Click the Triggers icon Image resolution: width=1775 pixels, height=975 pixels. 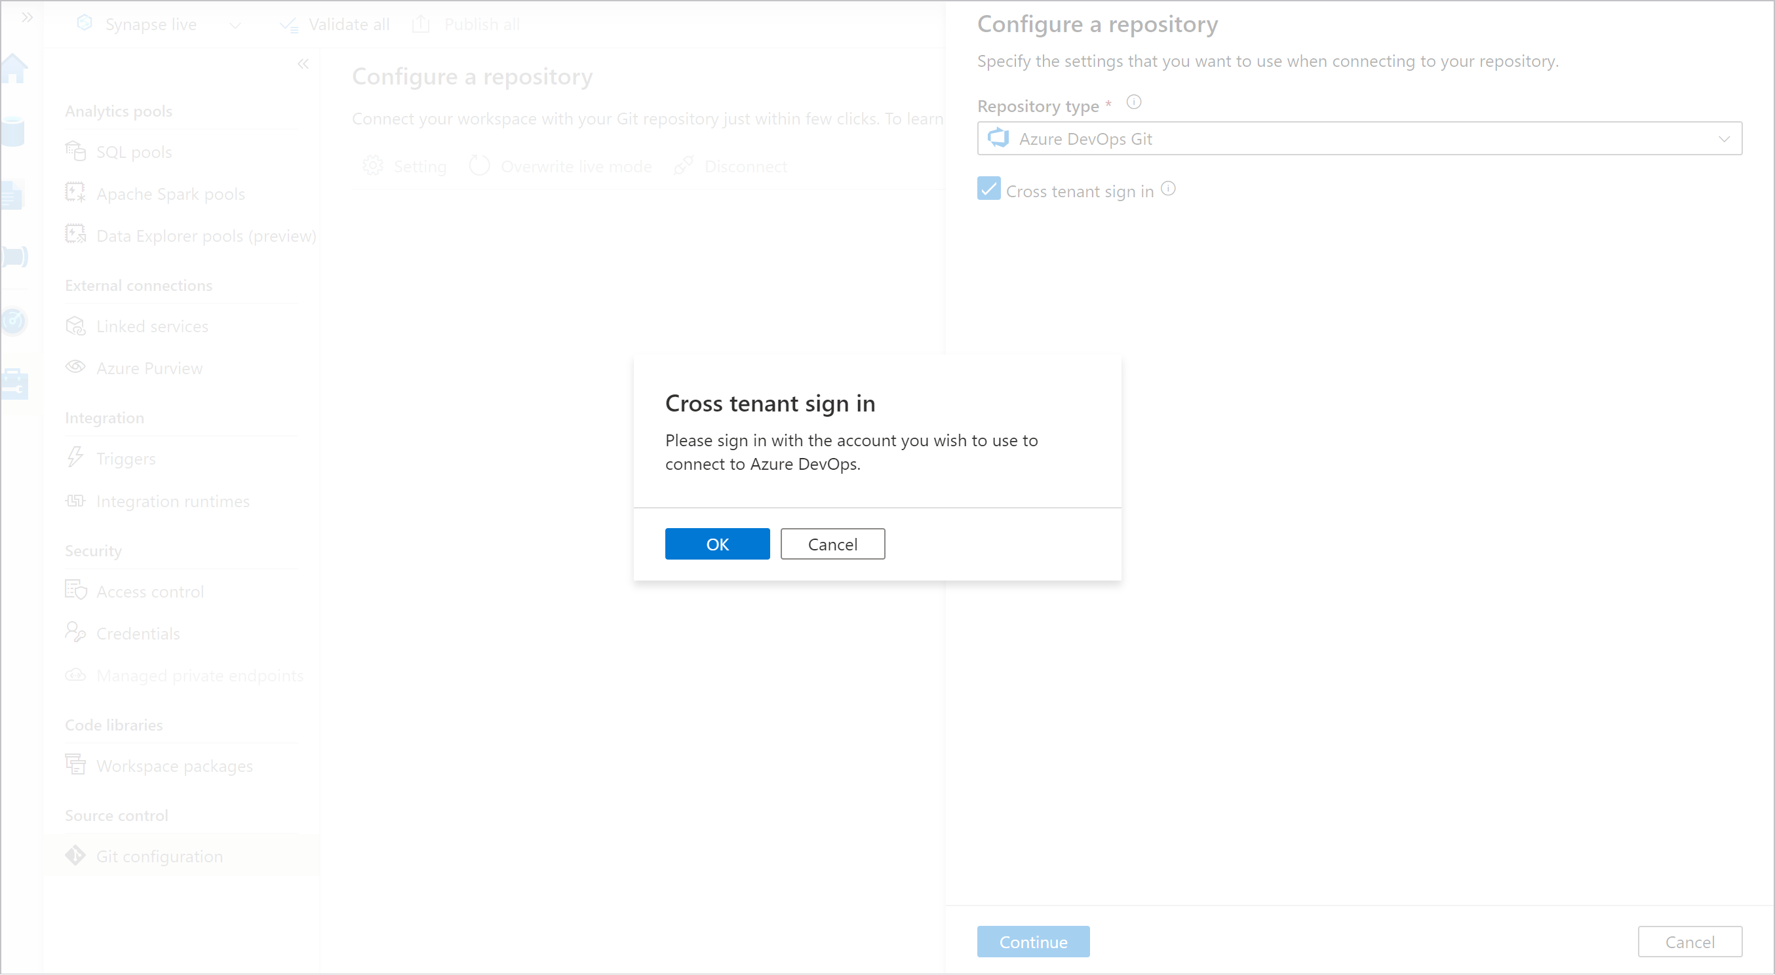click(75, 456)
